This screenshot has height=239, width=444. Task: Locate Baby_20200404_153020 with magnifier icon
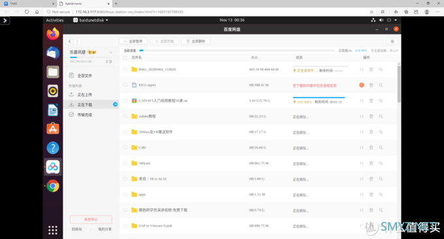coord(381,70)
